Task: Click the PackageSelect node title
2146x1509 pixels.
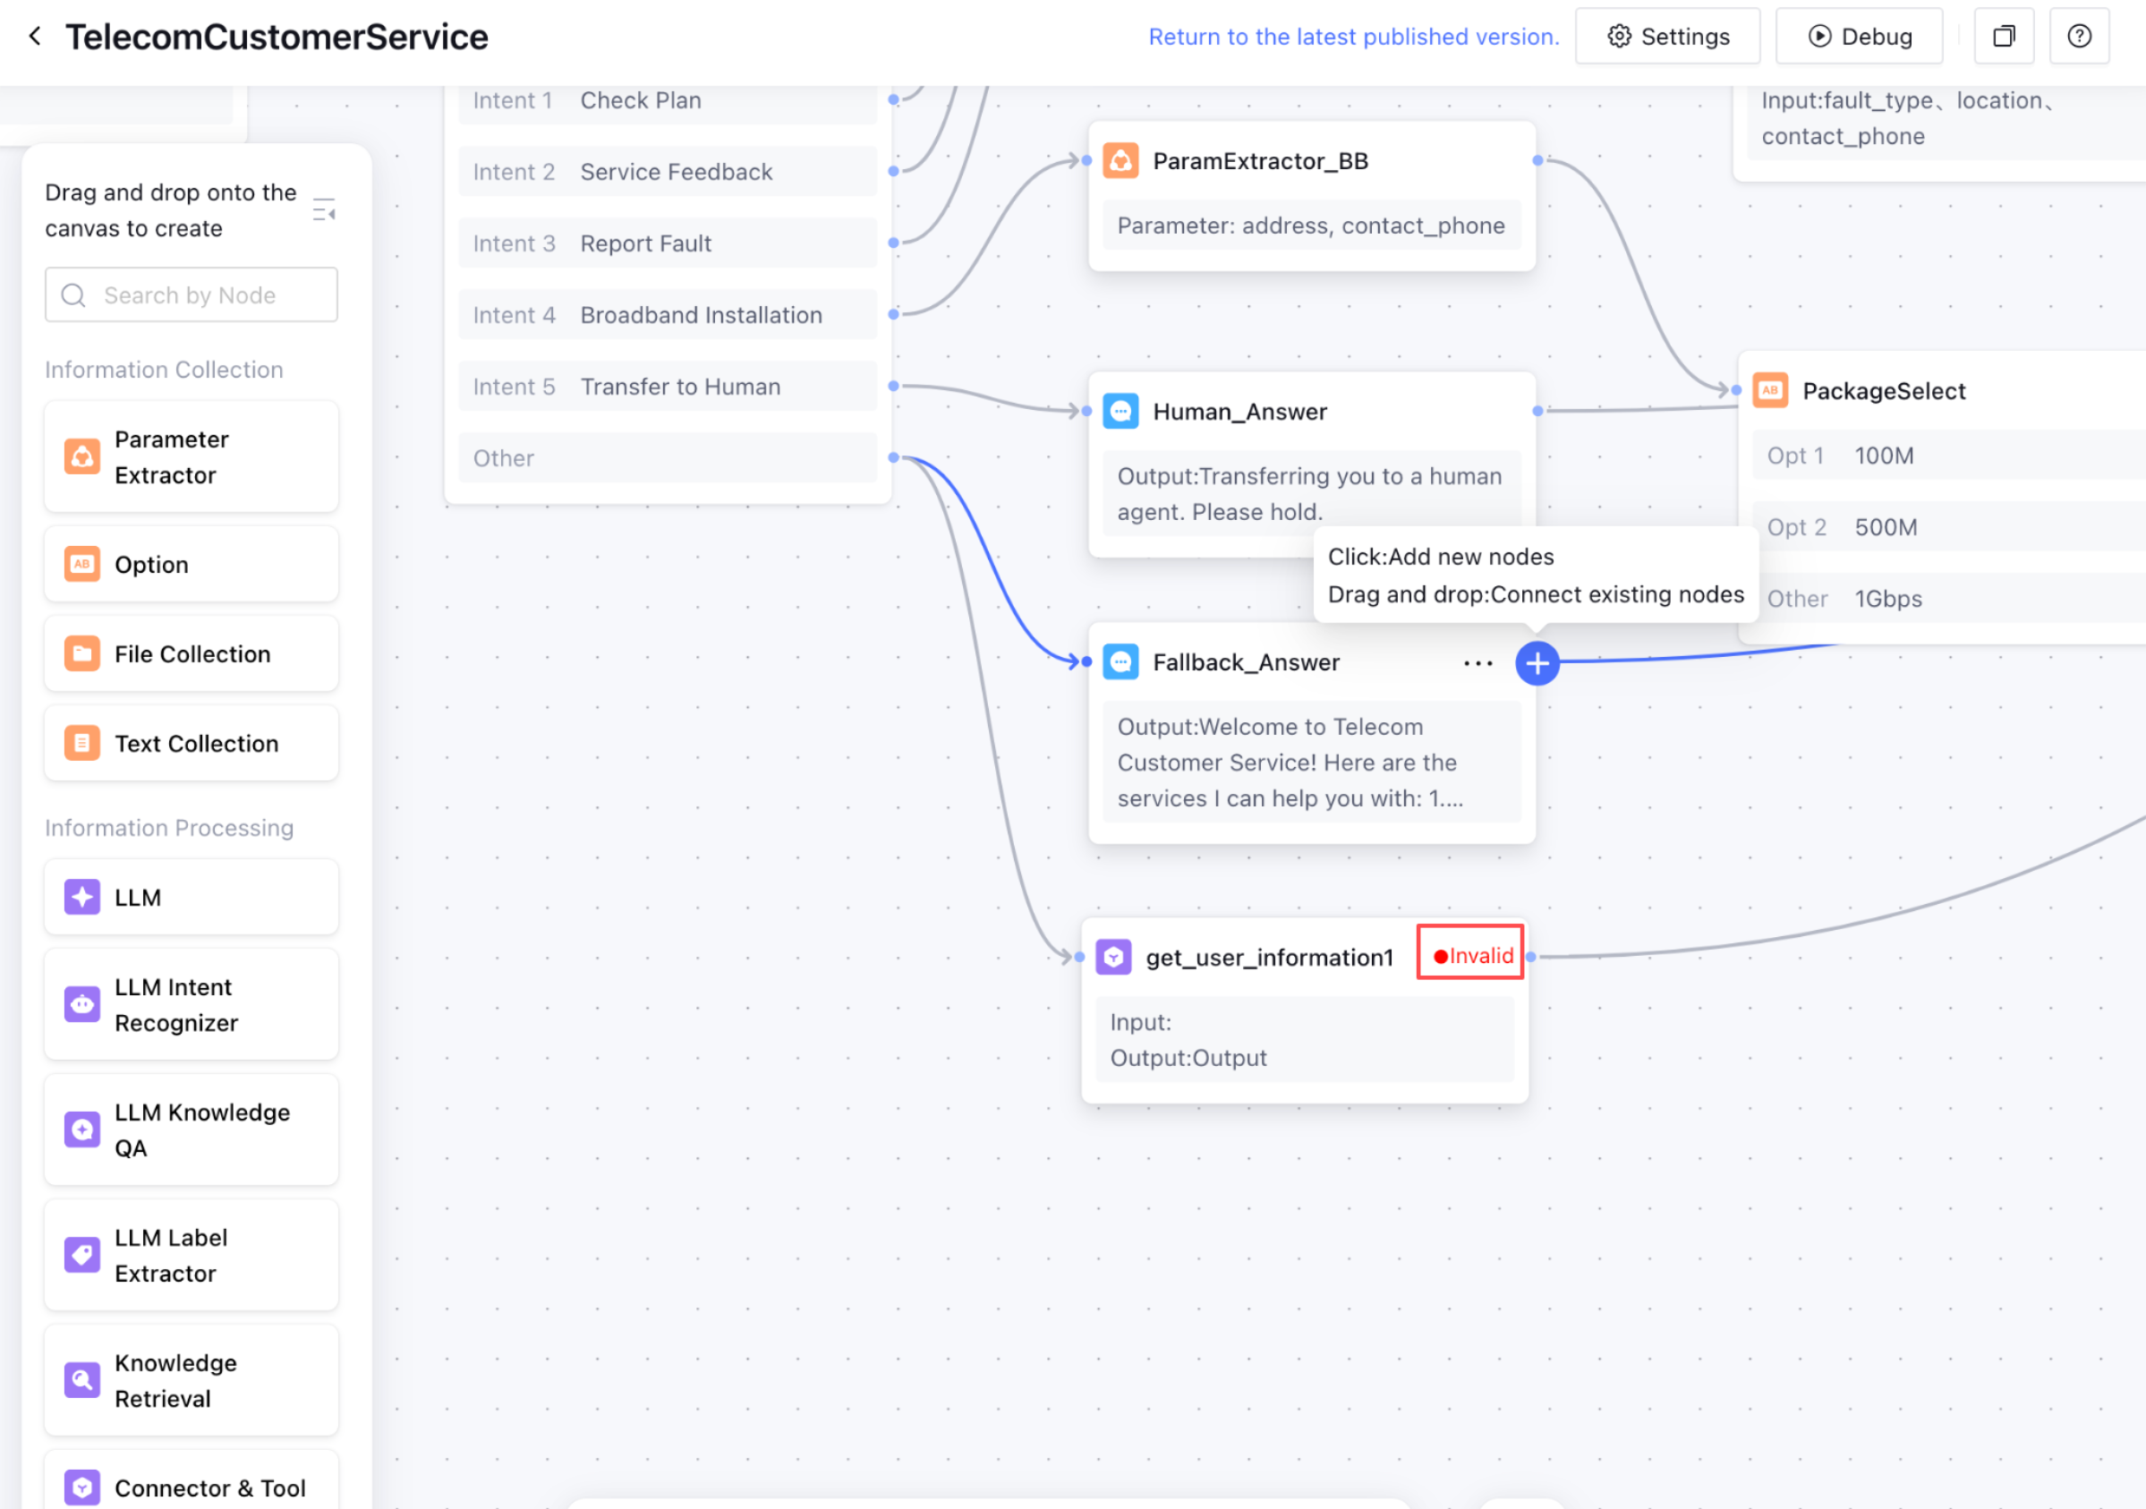Action: tap(1884, 392)
